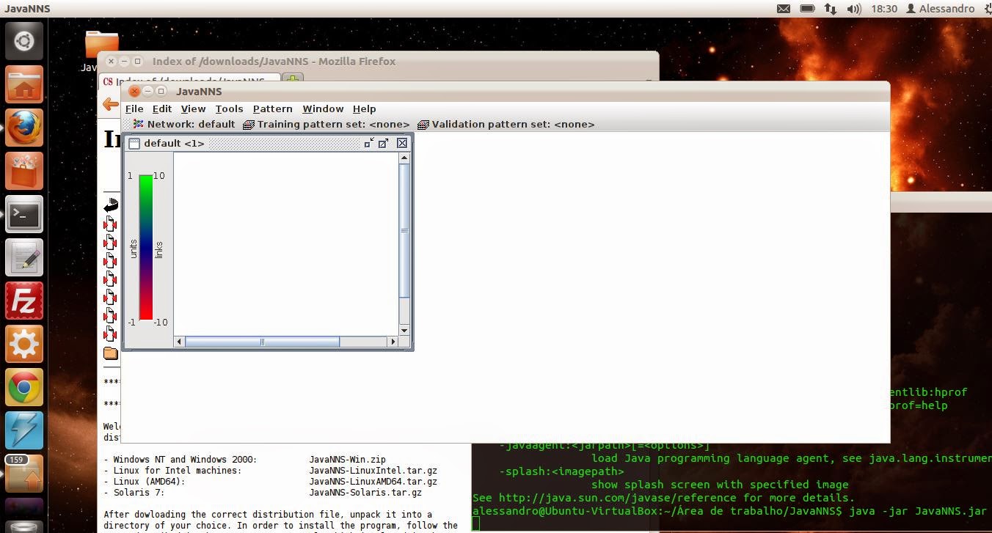Click Validation pattern set: <none> label
Image resolution: width=992 pixels, height=533 pixels.
pyautogui.click(x=506, y=124)
